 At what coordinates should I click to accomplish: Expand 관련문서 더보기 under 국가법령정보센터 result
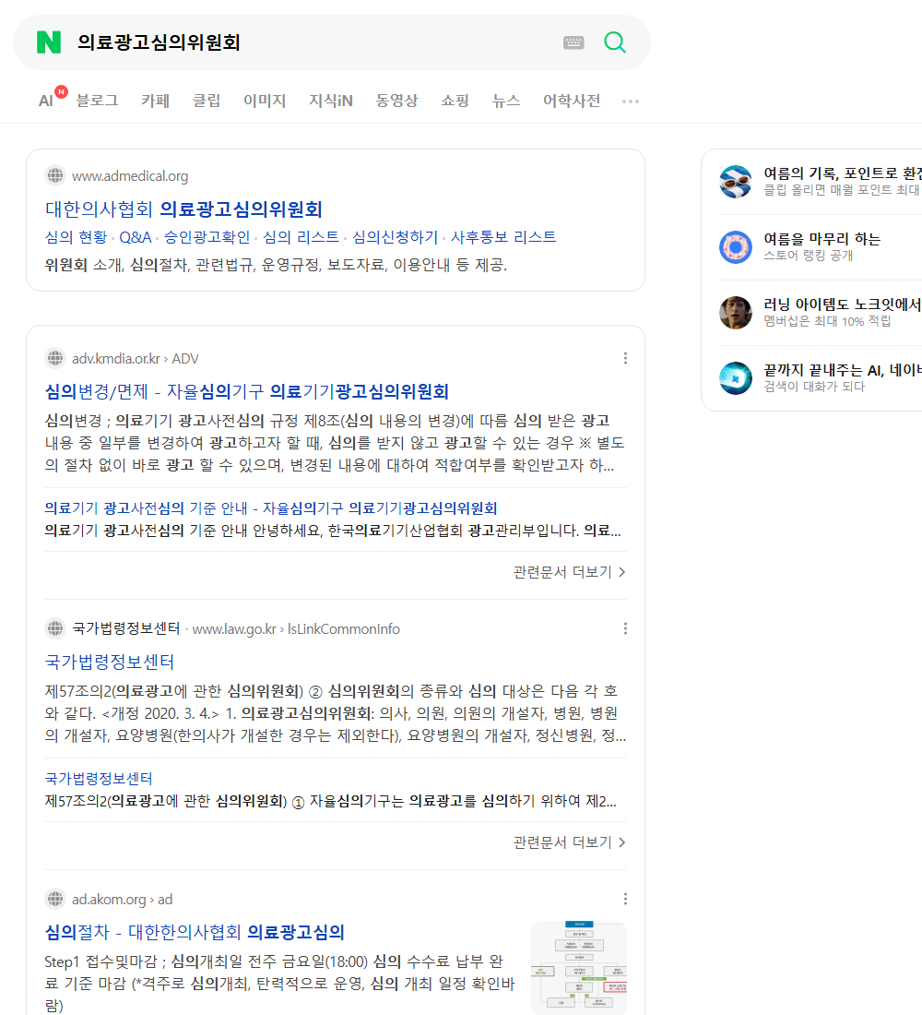(570, 842)
